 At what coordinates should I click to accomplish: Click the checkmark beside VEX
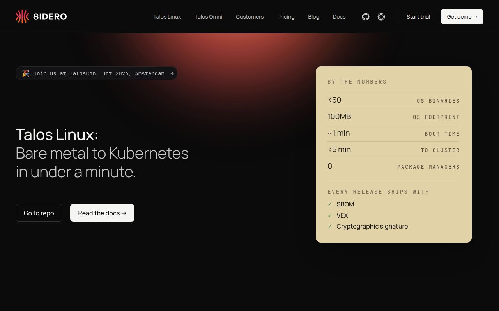tap(330, 215)
